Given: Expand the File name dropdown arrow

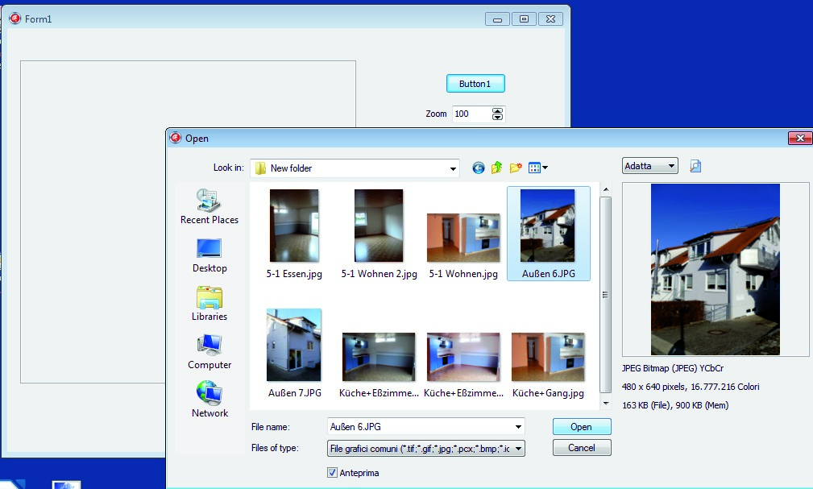Looking at the screenshot, I should pyautogui.click(x=518, y=427).
